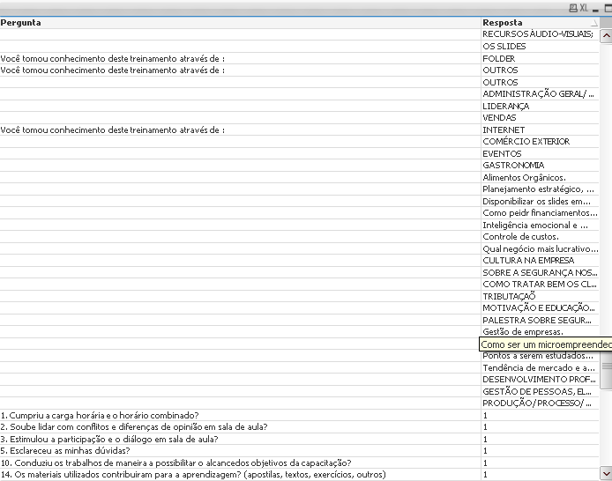Select the LIDERANÇA response cell
This screenshot has height=481, width=612.
540,106
